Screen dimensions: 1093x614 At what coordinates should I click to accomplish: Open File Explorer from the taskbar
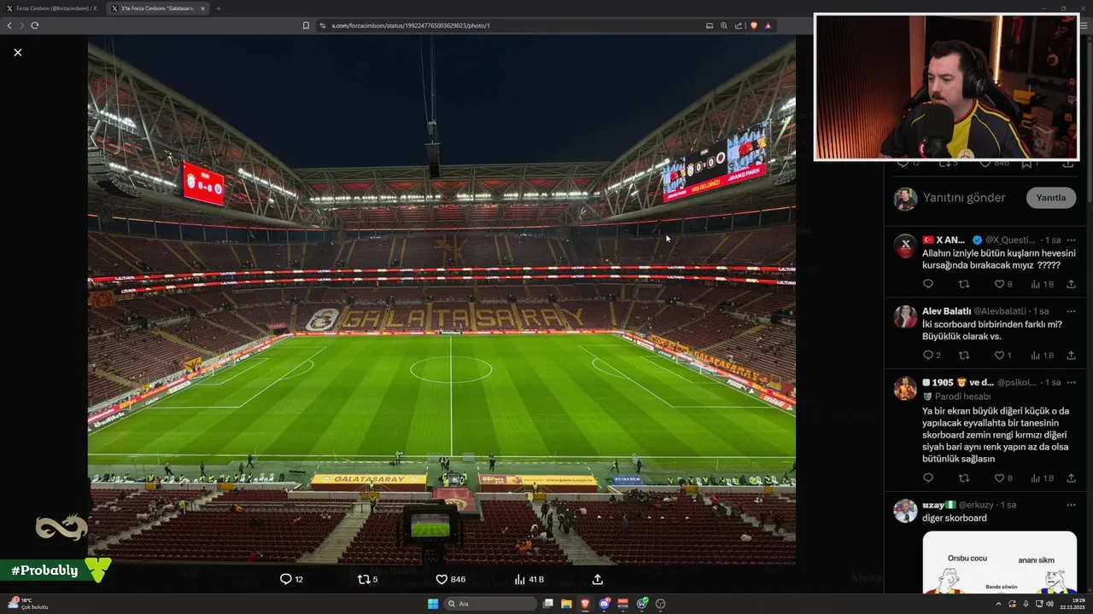point(566,604)
